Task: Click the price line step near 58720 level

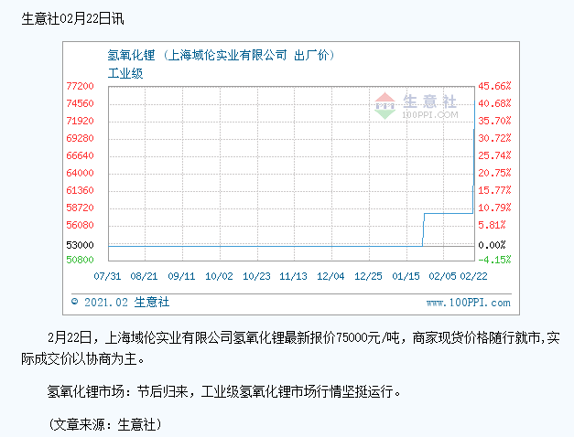Action: [x=449, y=213]
